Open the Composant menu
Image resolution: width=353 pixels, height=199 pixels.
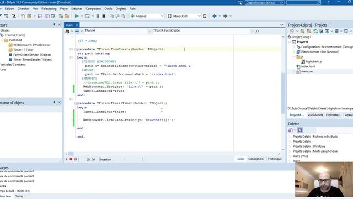click(93, 9)
